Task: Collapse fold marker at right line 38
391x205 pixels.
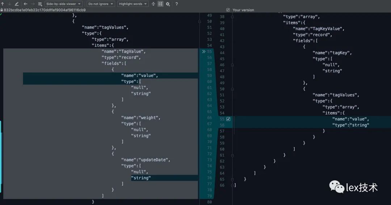Action: [x=232, y=17]
